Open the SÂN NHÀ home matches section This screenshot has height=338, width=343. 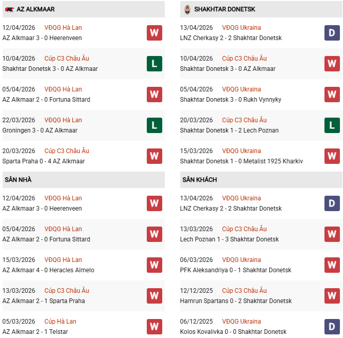[18, 180]
